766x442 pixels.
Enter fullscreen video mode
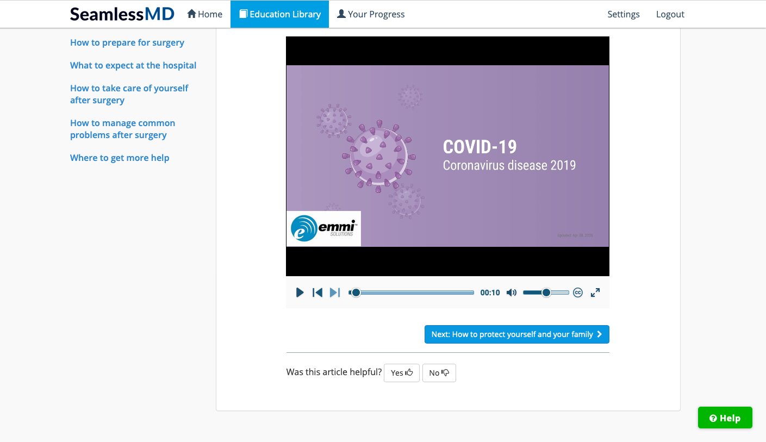point(595,292)
